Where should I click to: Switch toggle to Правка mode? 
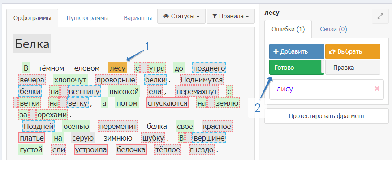[x=353, y=68]
